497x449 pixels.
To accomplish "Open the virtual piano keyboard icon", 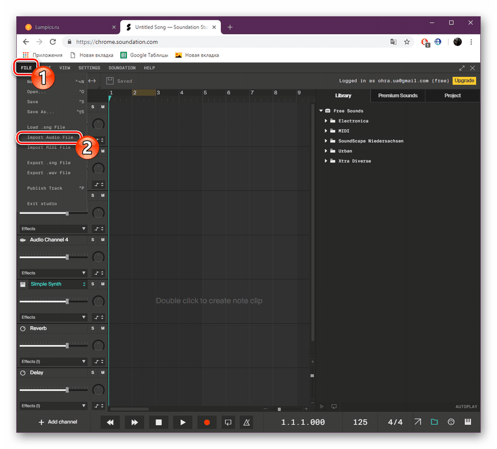I will 467,422.
